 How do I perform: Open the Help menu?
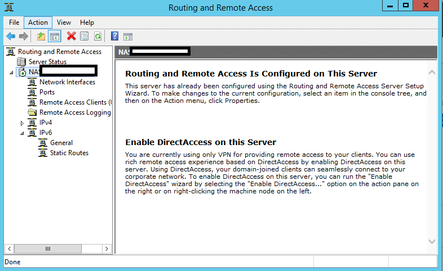tap(87, 22)
